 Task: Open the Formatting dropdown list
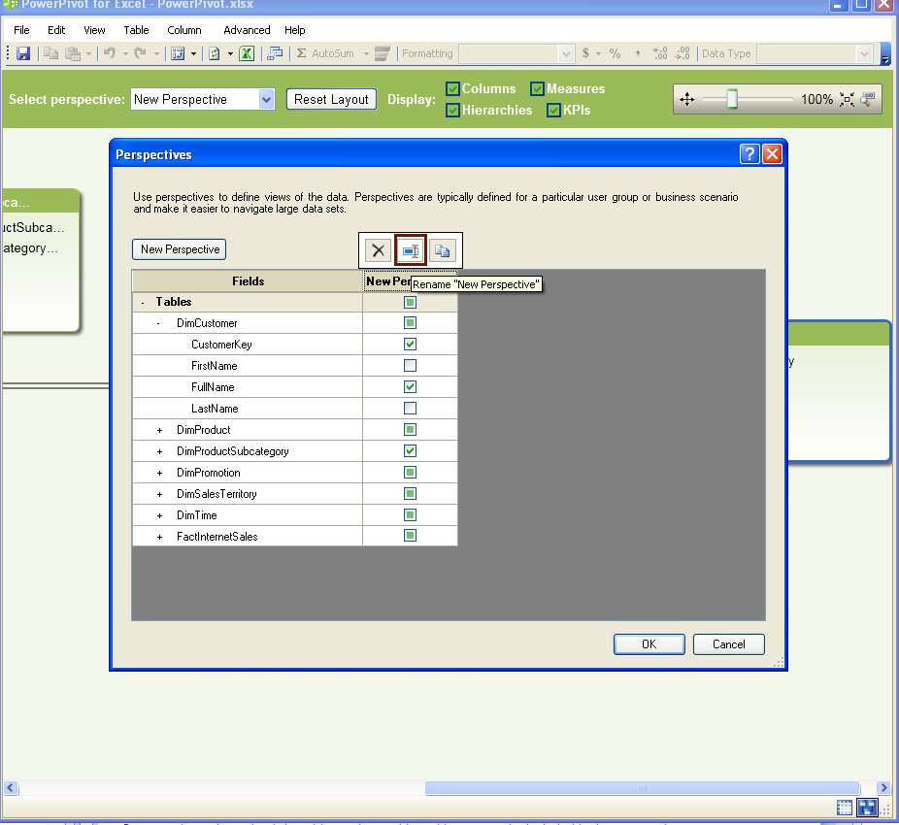(566, 53)
